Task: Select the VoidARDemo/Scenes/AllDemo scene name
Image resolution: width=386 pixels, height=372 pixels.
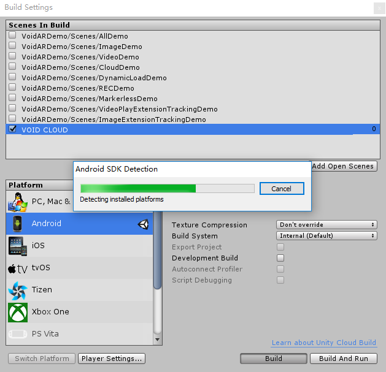Action: (75, 36)
